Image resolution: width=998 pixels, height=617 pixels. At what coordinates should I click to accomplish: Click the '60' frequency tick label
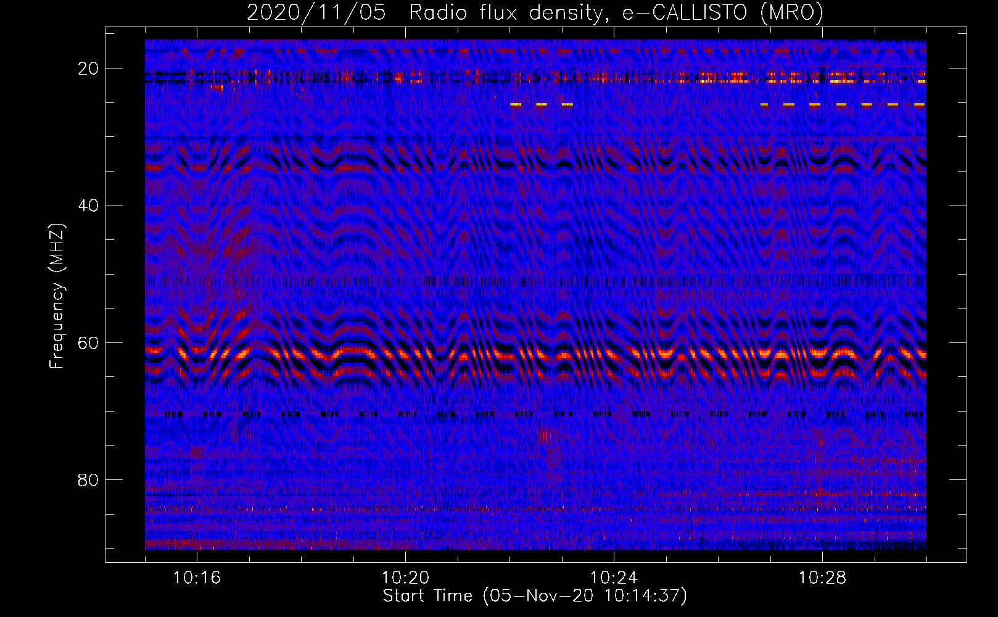pos(88,343)
